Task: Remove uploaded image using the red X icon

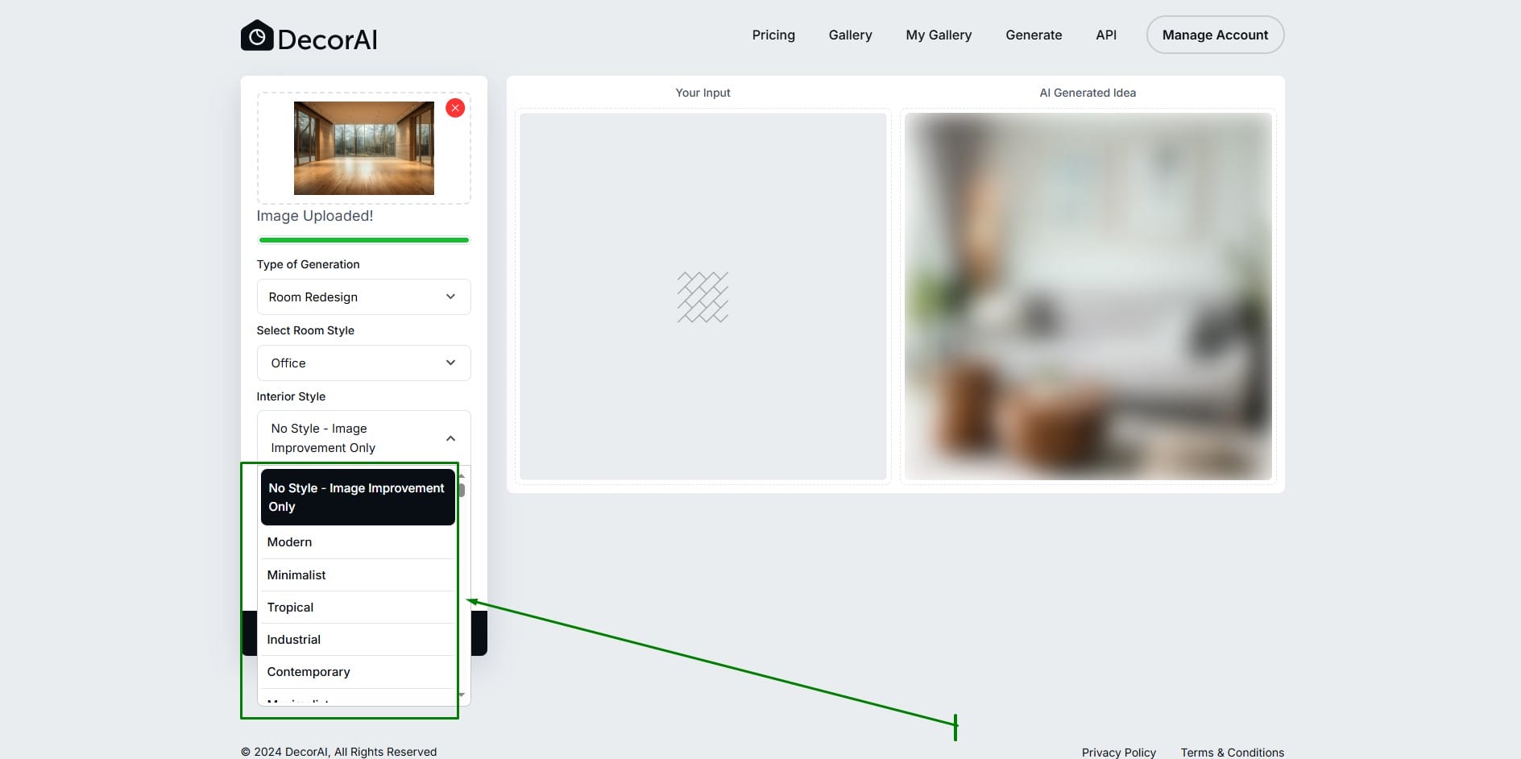Action: click(x=455, y=107)
